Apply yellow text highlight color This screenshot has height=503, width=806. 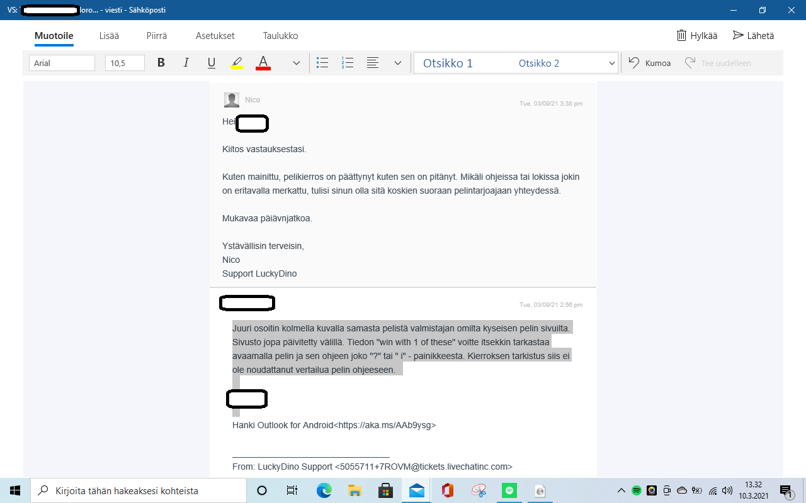237,63
